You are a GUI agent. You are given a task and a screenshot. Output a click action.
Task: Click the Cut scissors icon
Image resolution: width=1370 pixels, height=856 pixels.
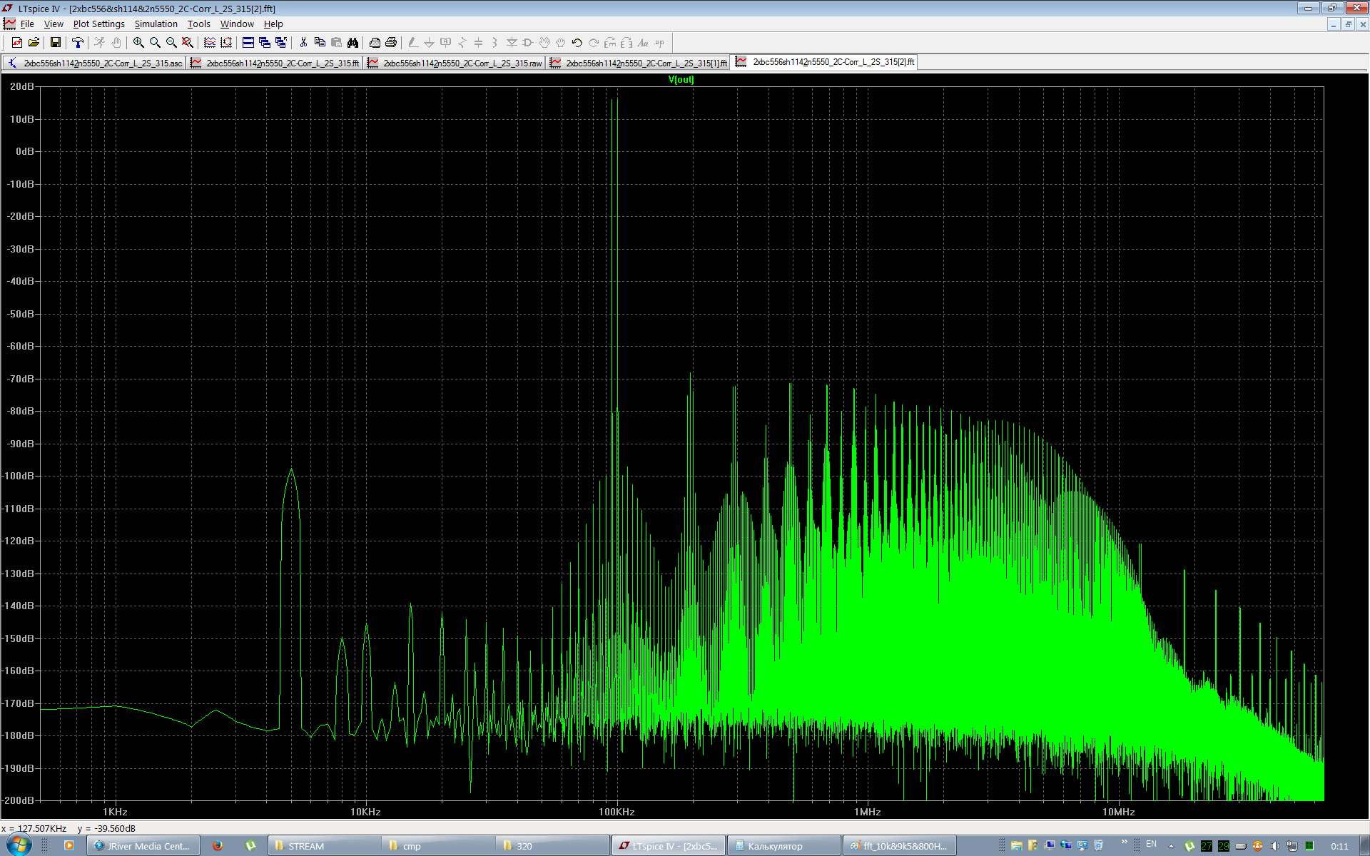point(303,43)
